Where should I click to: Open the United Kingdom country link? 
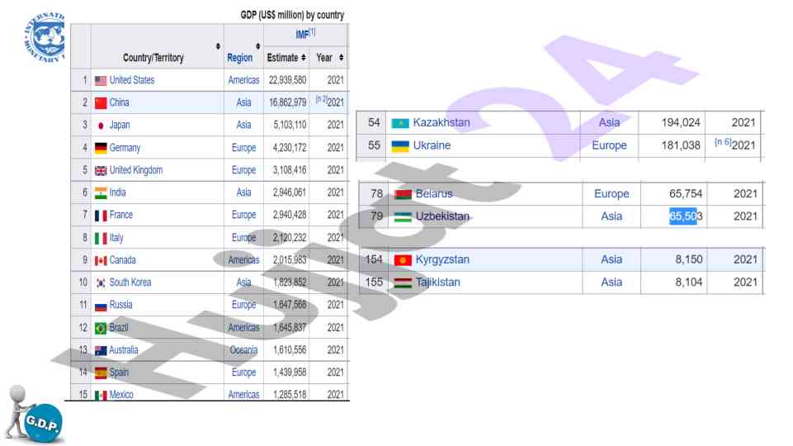(136, 169)
